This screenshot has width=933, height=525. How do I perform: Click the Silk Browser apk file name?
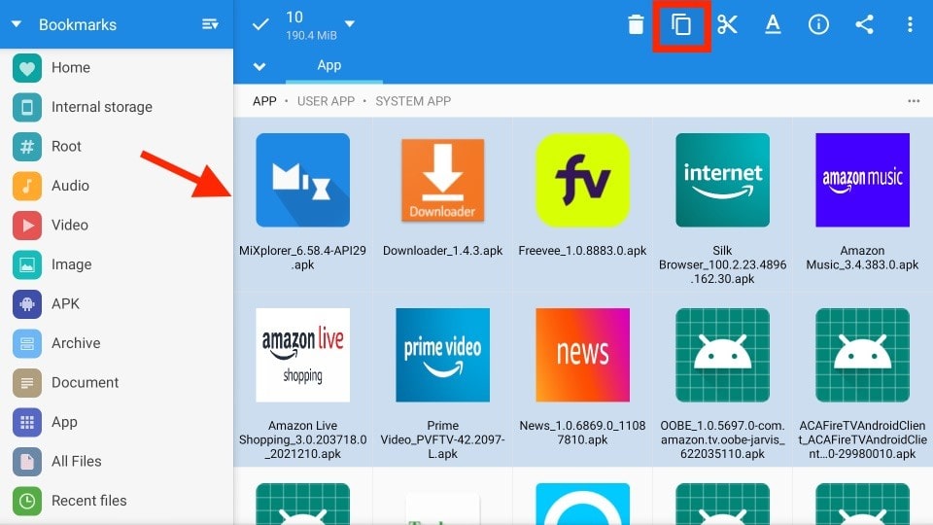point(722,264)
